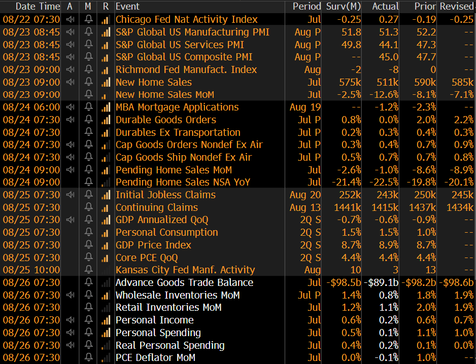Toggle the alert bell for Pending Home Sales MoM
Screen dimensions: 476x364
pyautogui.click(x=88, y=170)
